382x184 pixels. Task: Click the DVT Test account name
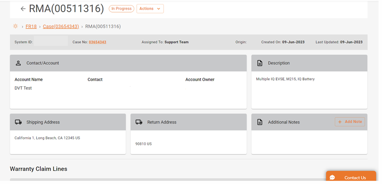click(x=23, y=88)
